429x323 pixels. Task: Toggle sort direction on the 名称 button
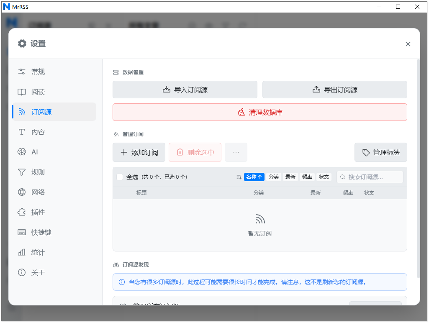tap(254, 177)
